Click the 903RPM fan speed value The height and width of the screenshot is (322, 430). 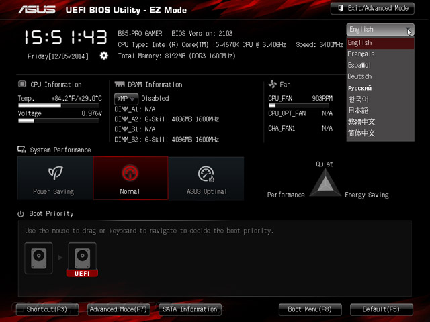click(322, 99)
